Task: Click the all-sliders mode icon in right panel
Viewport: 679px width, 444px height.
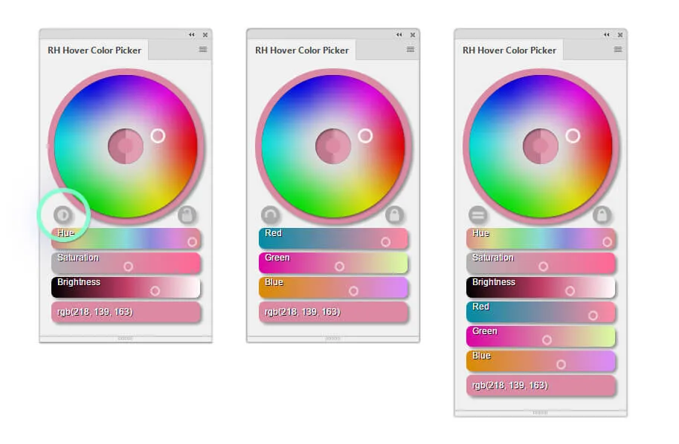Action: coord(478,215)
